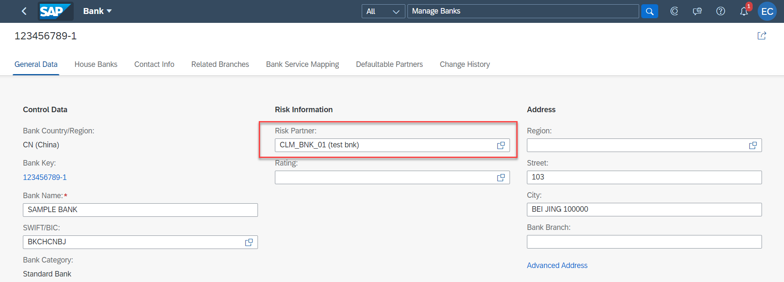Open value help for Risk Partner
Image resolution: width=784 pixels, height=282 pixels.
coord(501,145)
